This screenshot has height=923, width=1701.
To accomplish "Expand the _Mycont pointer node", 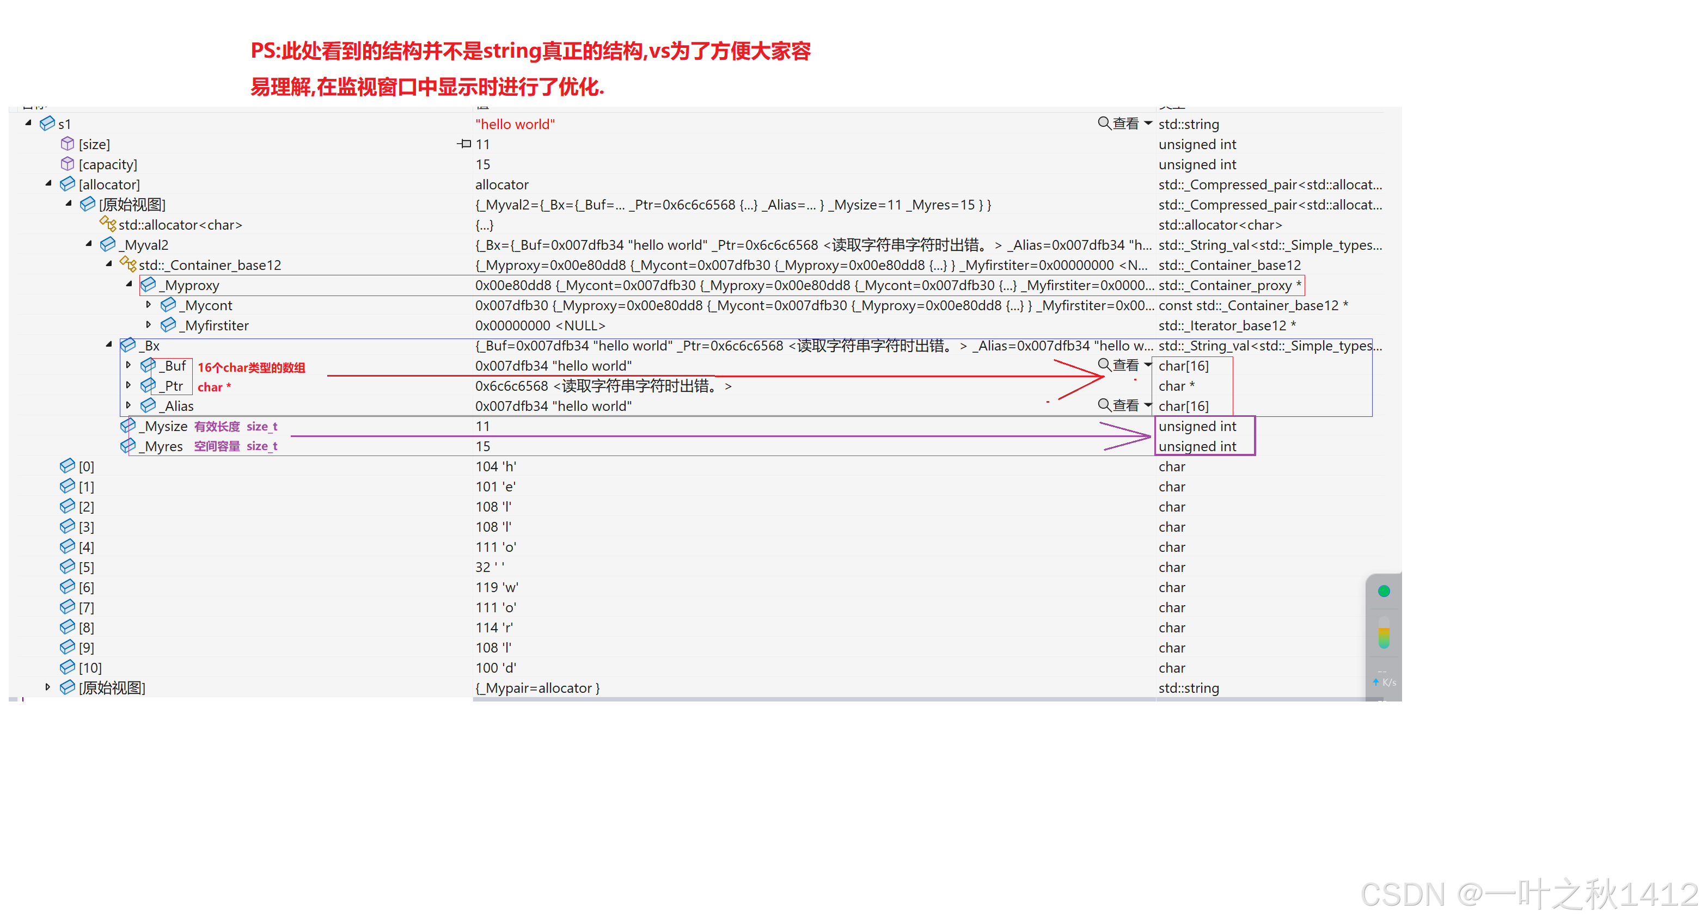I will [149, 304].
